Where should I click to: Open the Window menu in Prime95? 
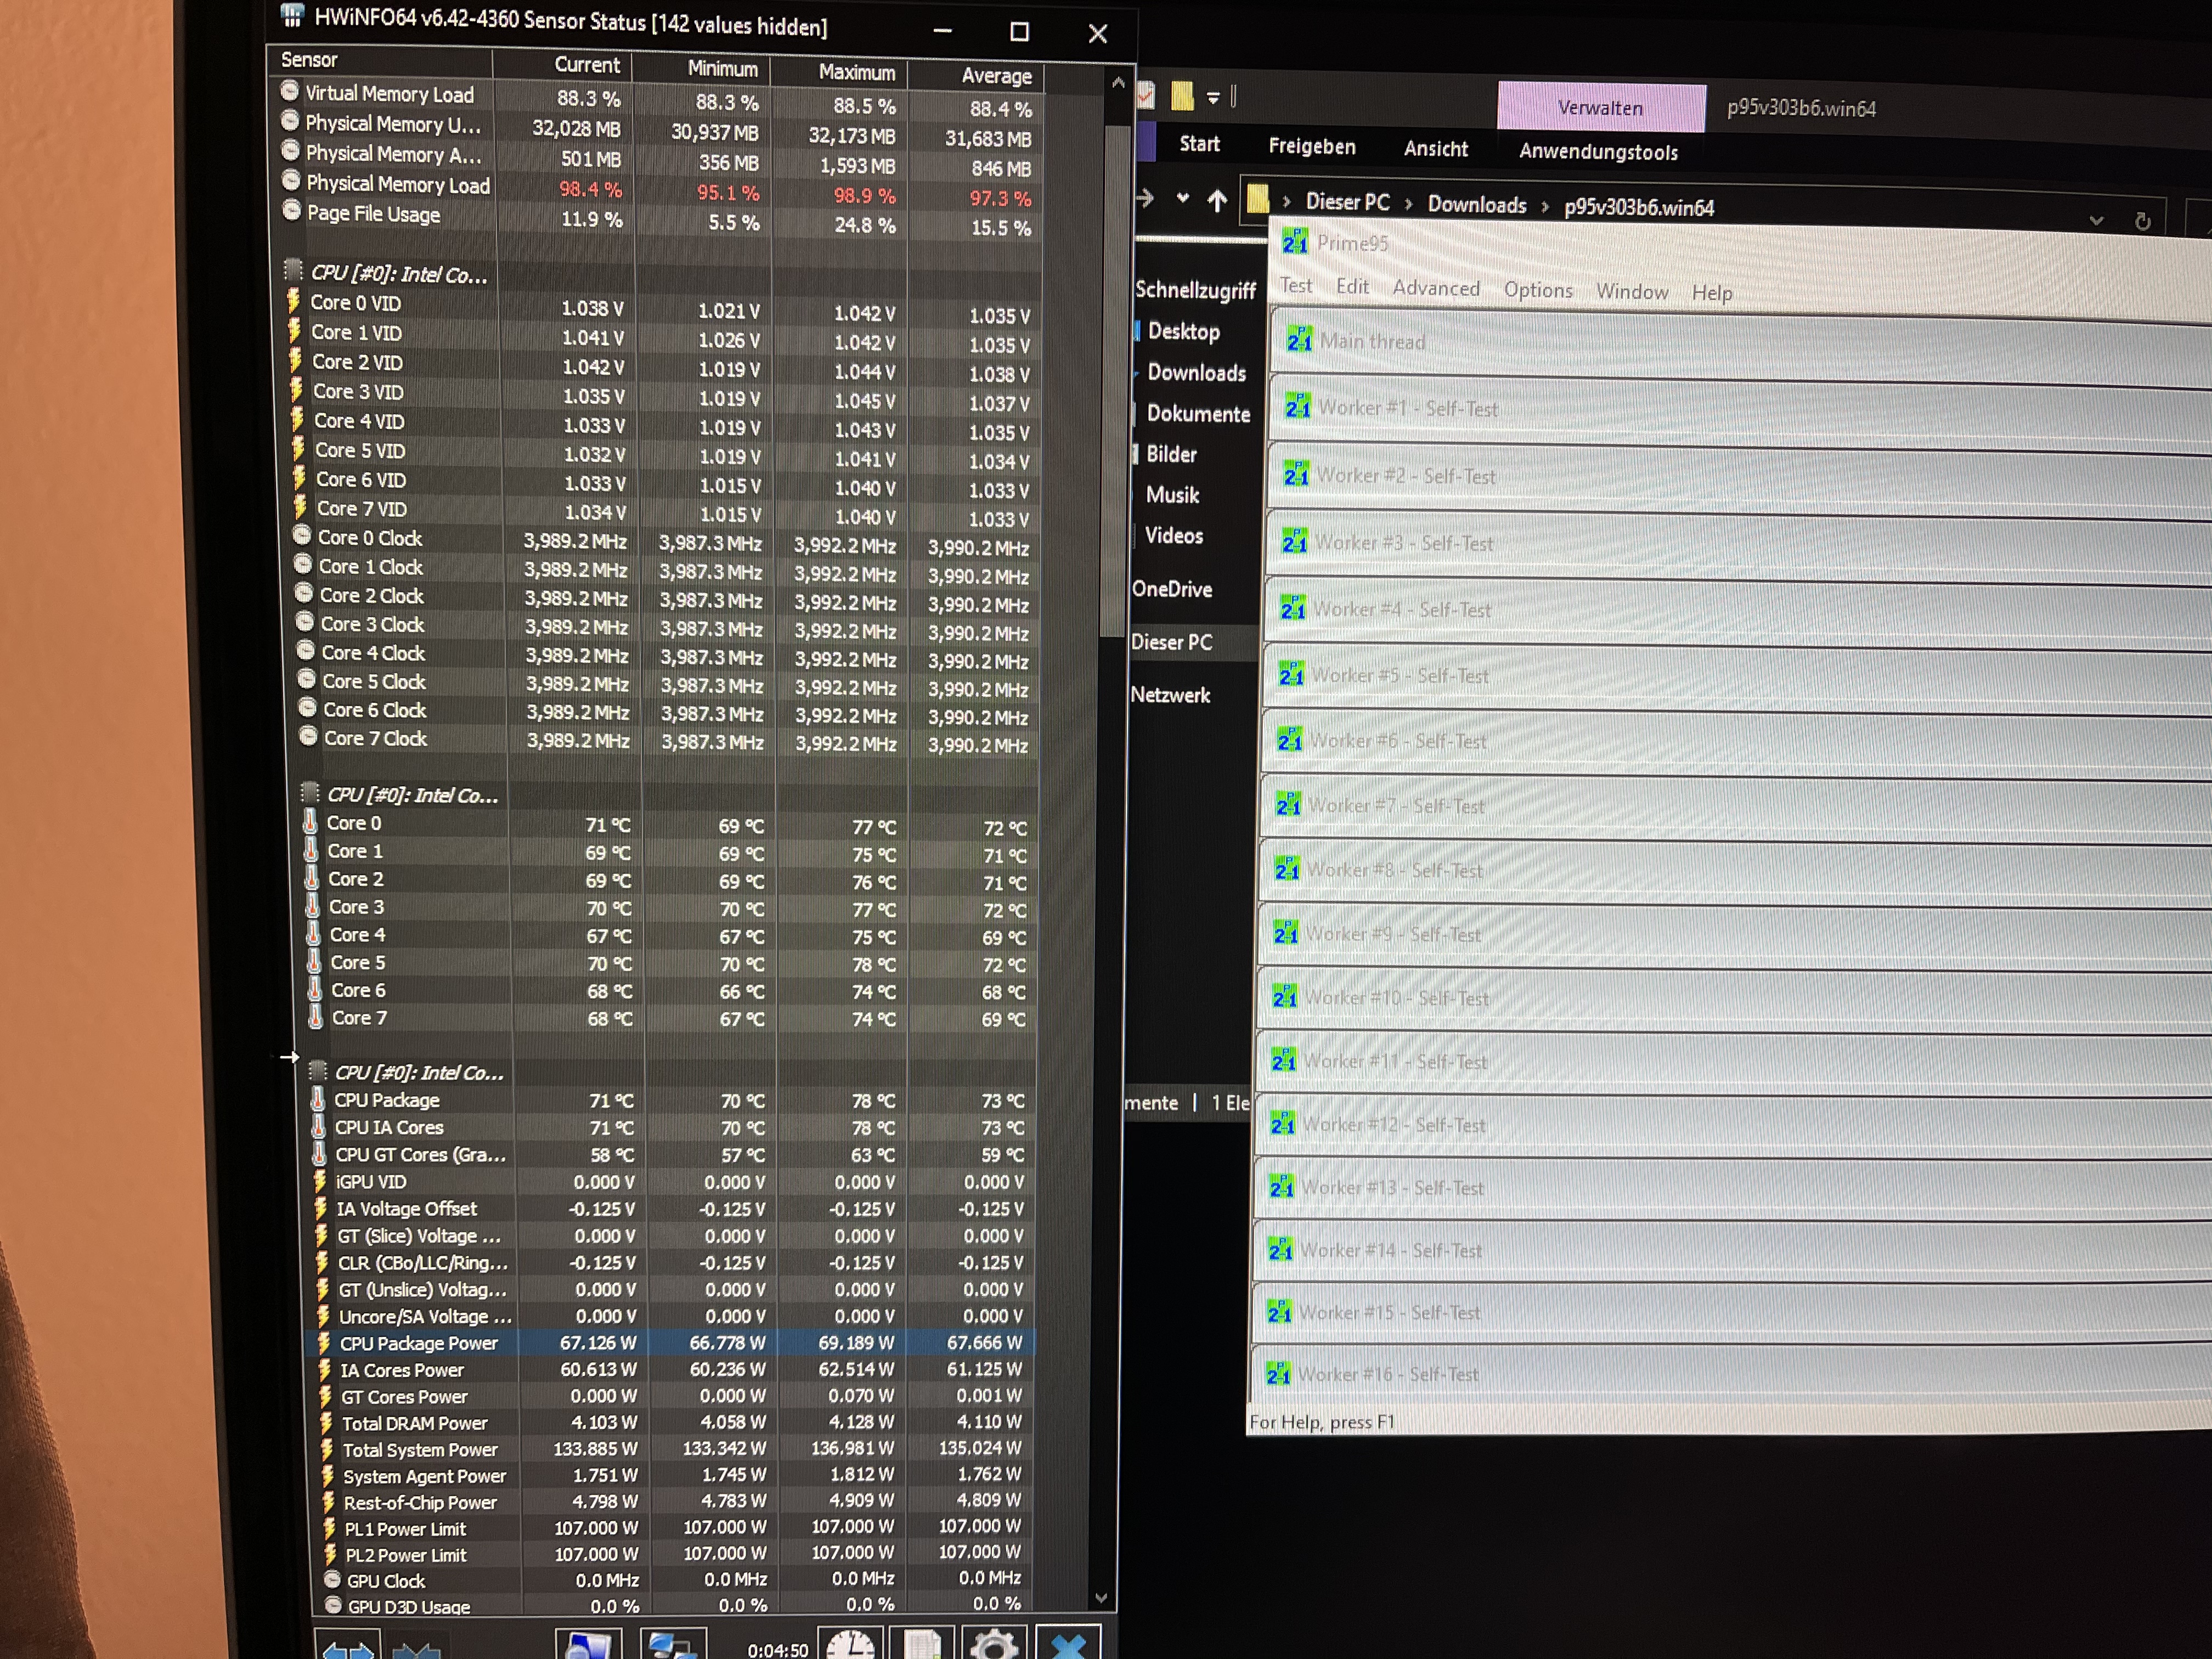(1632, 291)
